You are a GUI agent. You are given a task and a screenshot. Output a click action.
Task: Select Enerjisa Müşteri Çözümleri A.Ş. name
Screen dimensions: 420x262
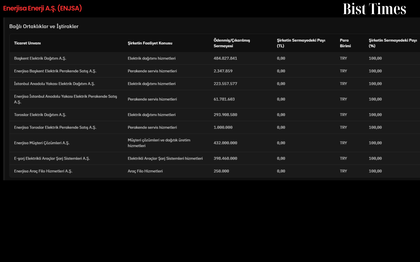coord(42,143)
